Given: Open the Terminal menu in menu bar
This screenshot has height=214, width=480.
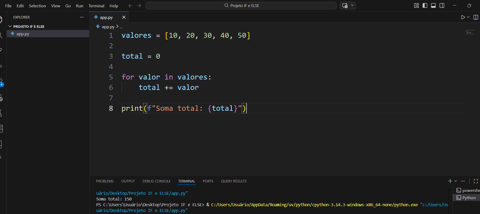Looking at the screenshot, I should pos(96,6).
